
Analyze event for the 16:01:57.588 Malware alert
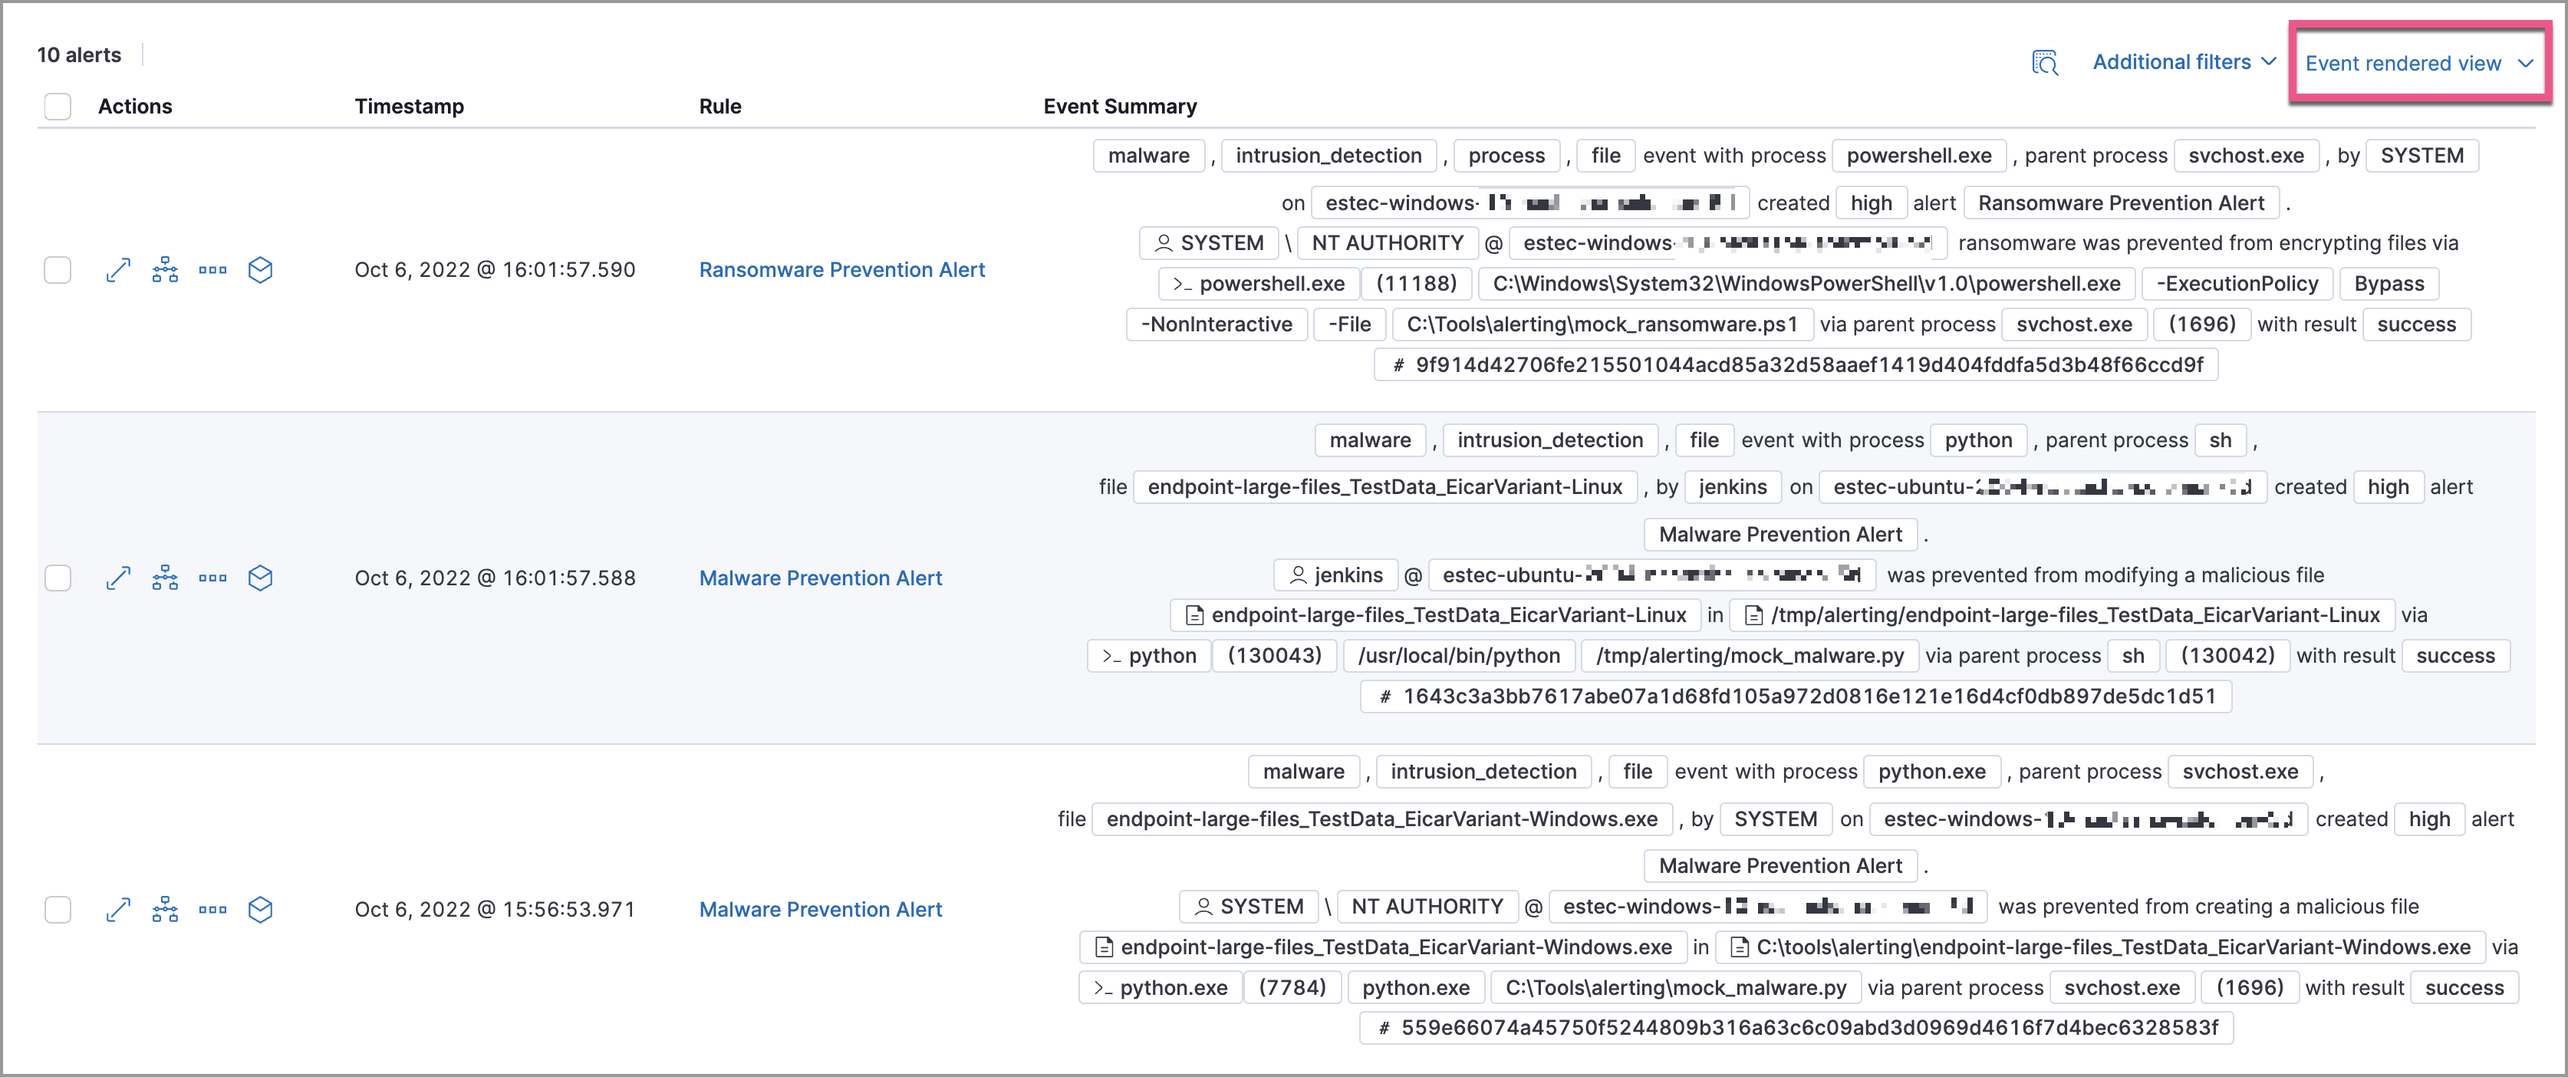[166, 578]
